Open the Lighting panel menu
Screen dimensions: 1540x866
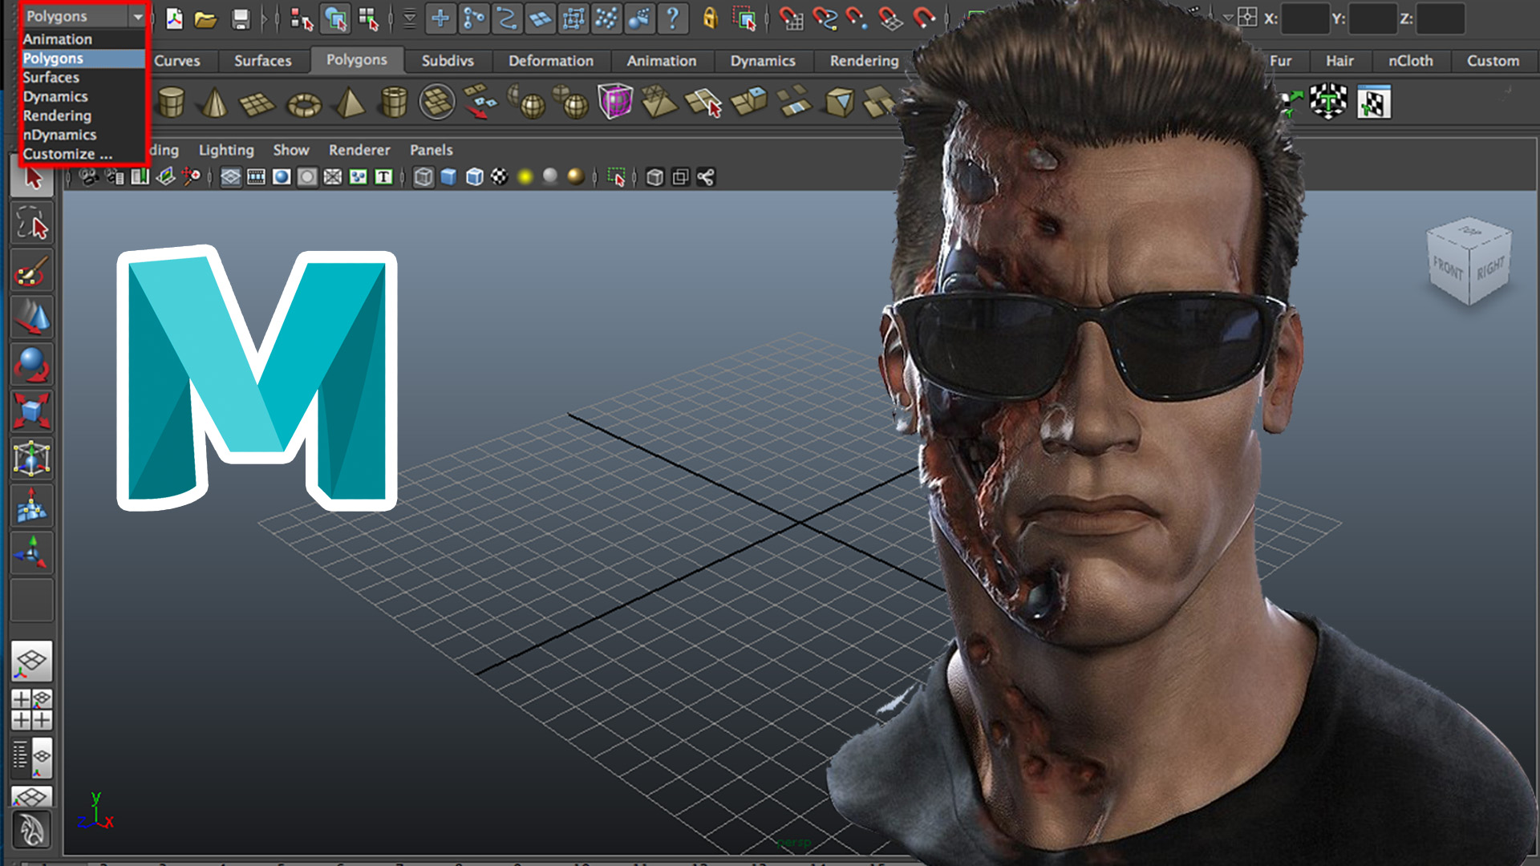(226, 150)
